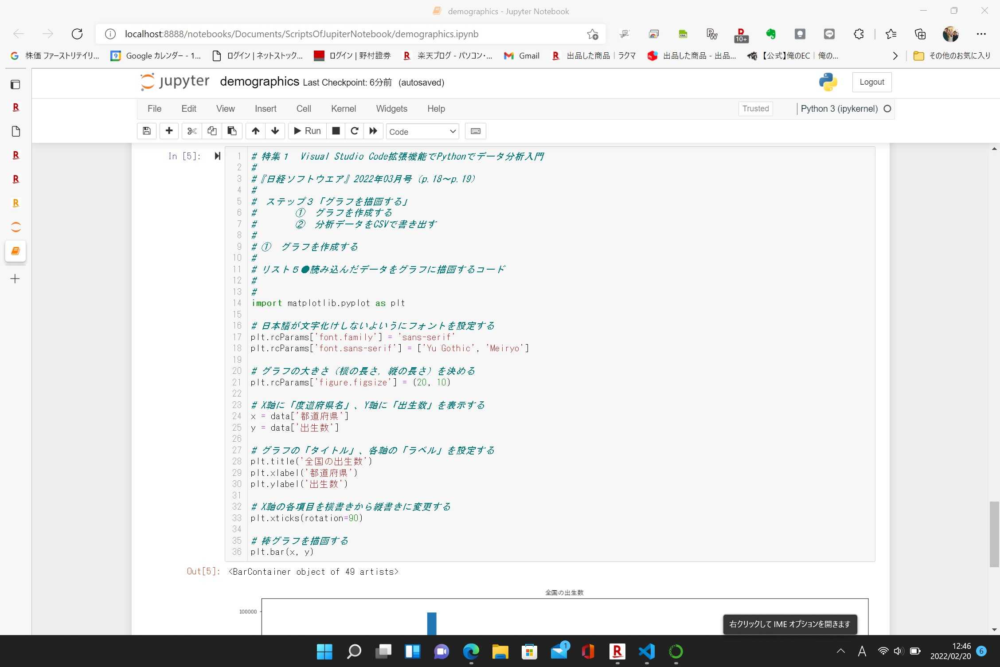Image resolution: width=1000 pixels, height=667 pixels.
Task: Restart the kernel with the refresh icon
Action: coord(354,131)
